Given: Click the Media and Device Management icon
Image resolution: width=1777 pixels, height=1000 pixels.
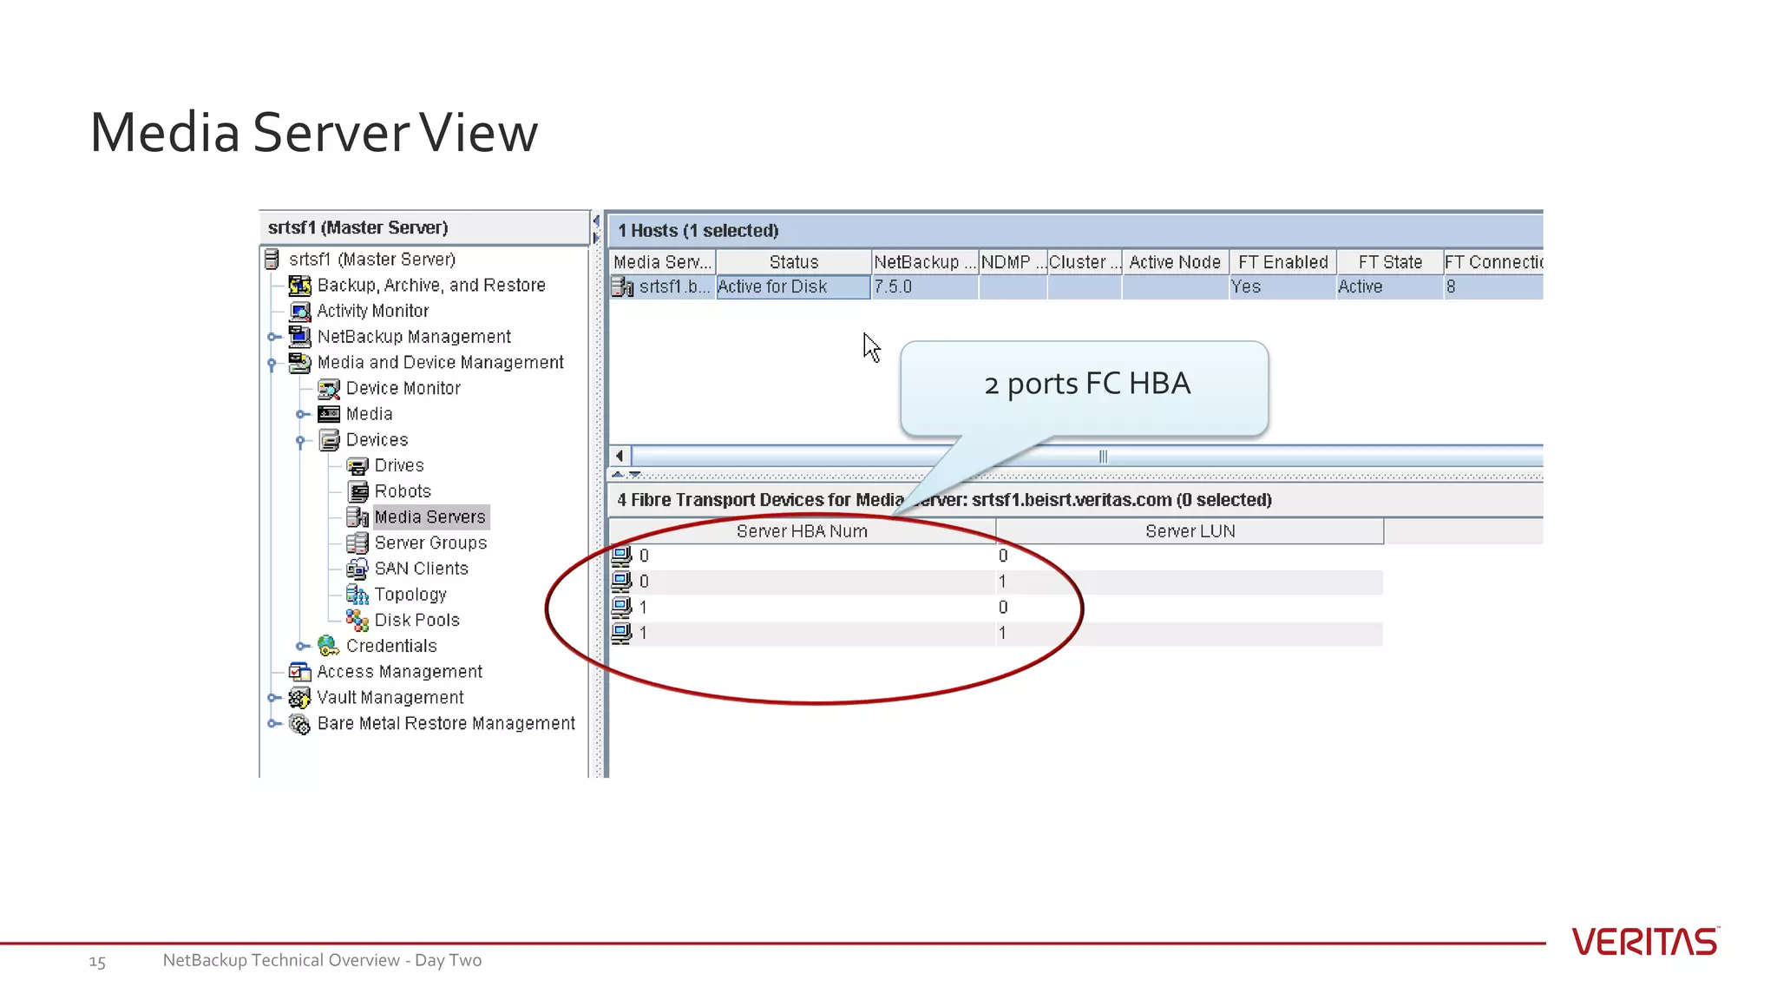Looking at the screenshot, I should (x=300, y=362).
